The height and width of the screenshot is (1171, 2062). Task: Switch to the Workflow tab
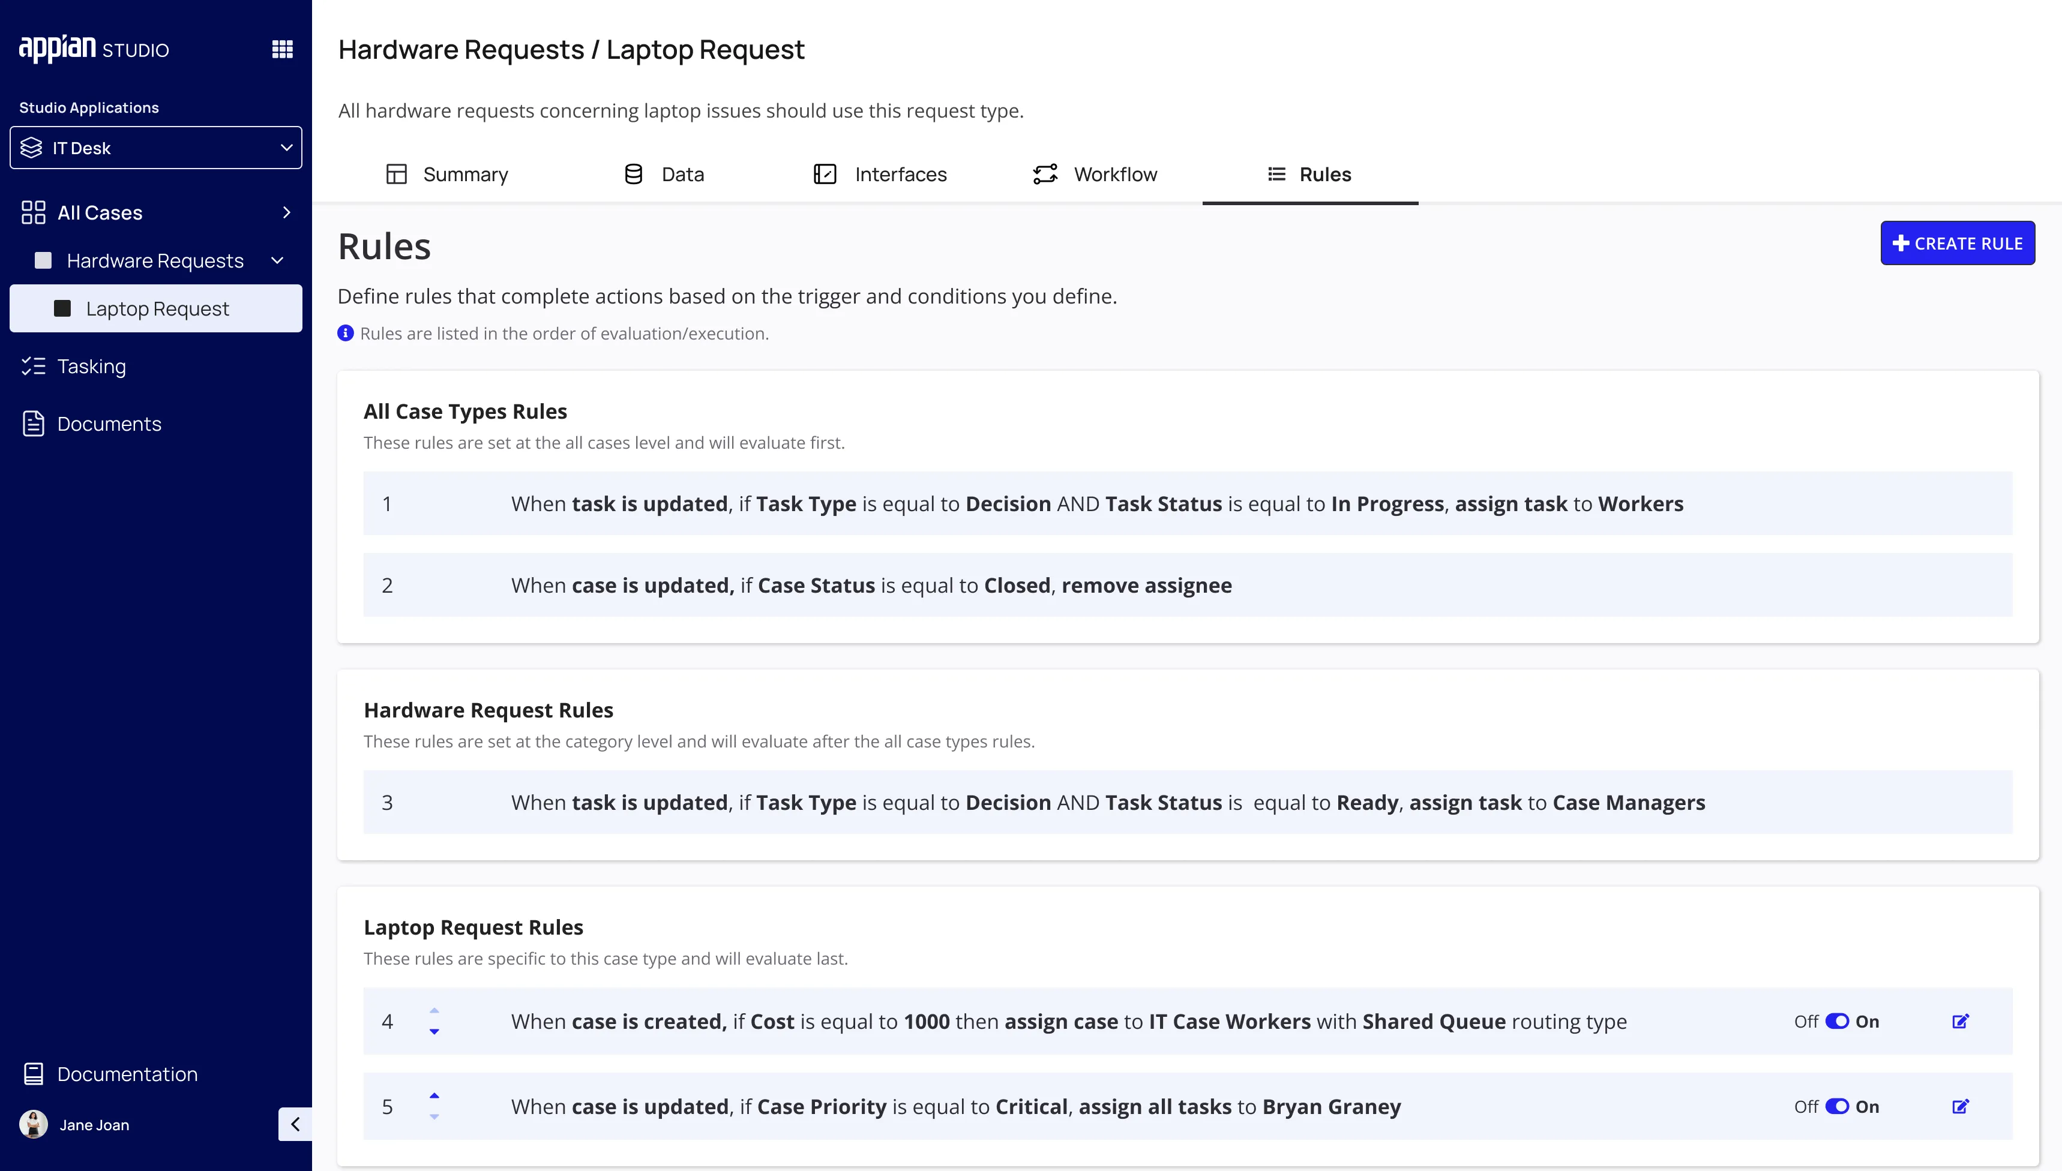[x=1095, y=175]
